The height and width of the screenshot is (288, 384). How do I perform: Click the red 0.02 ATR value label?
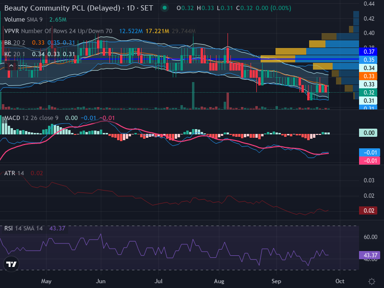(369, 211)
